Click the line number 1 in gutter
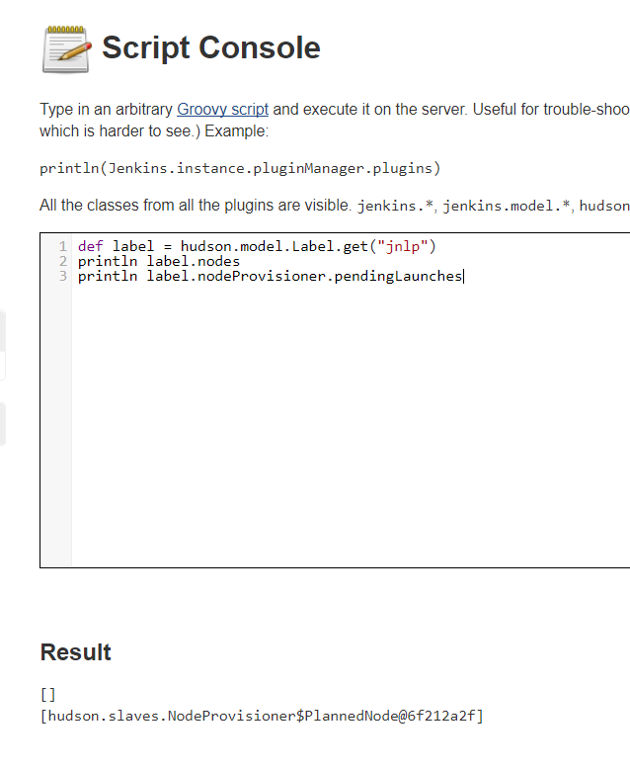 (x=63, y=246)
